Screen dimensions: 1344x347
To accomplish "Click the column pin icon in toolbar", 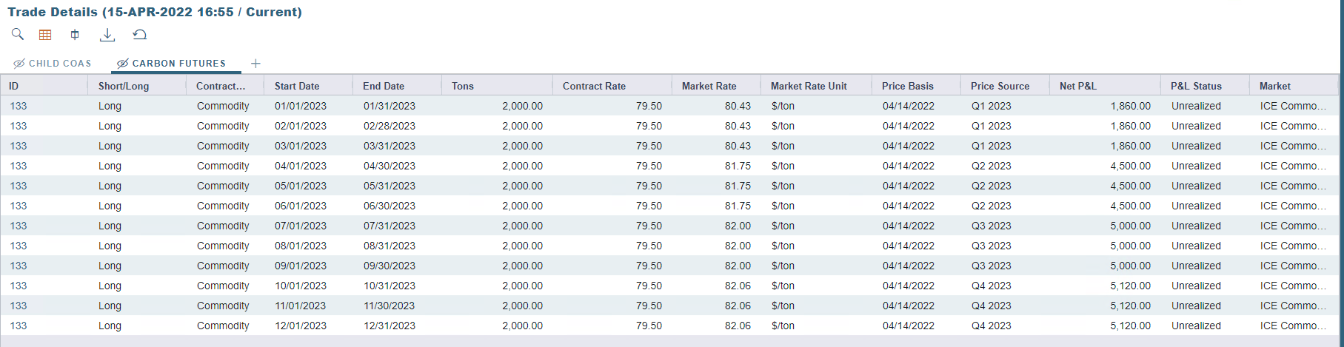I will (75, 35).
